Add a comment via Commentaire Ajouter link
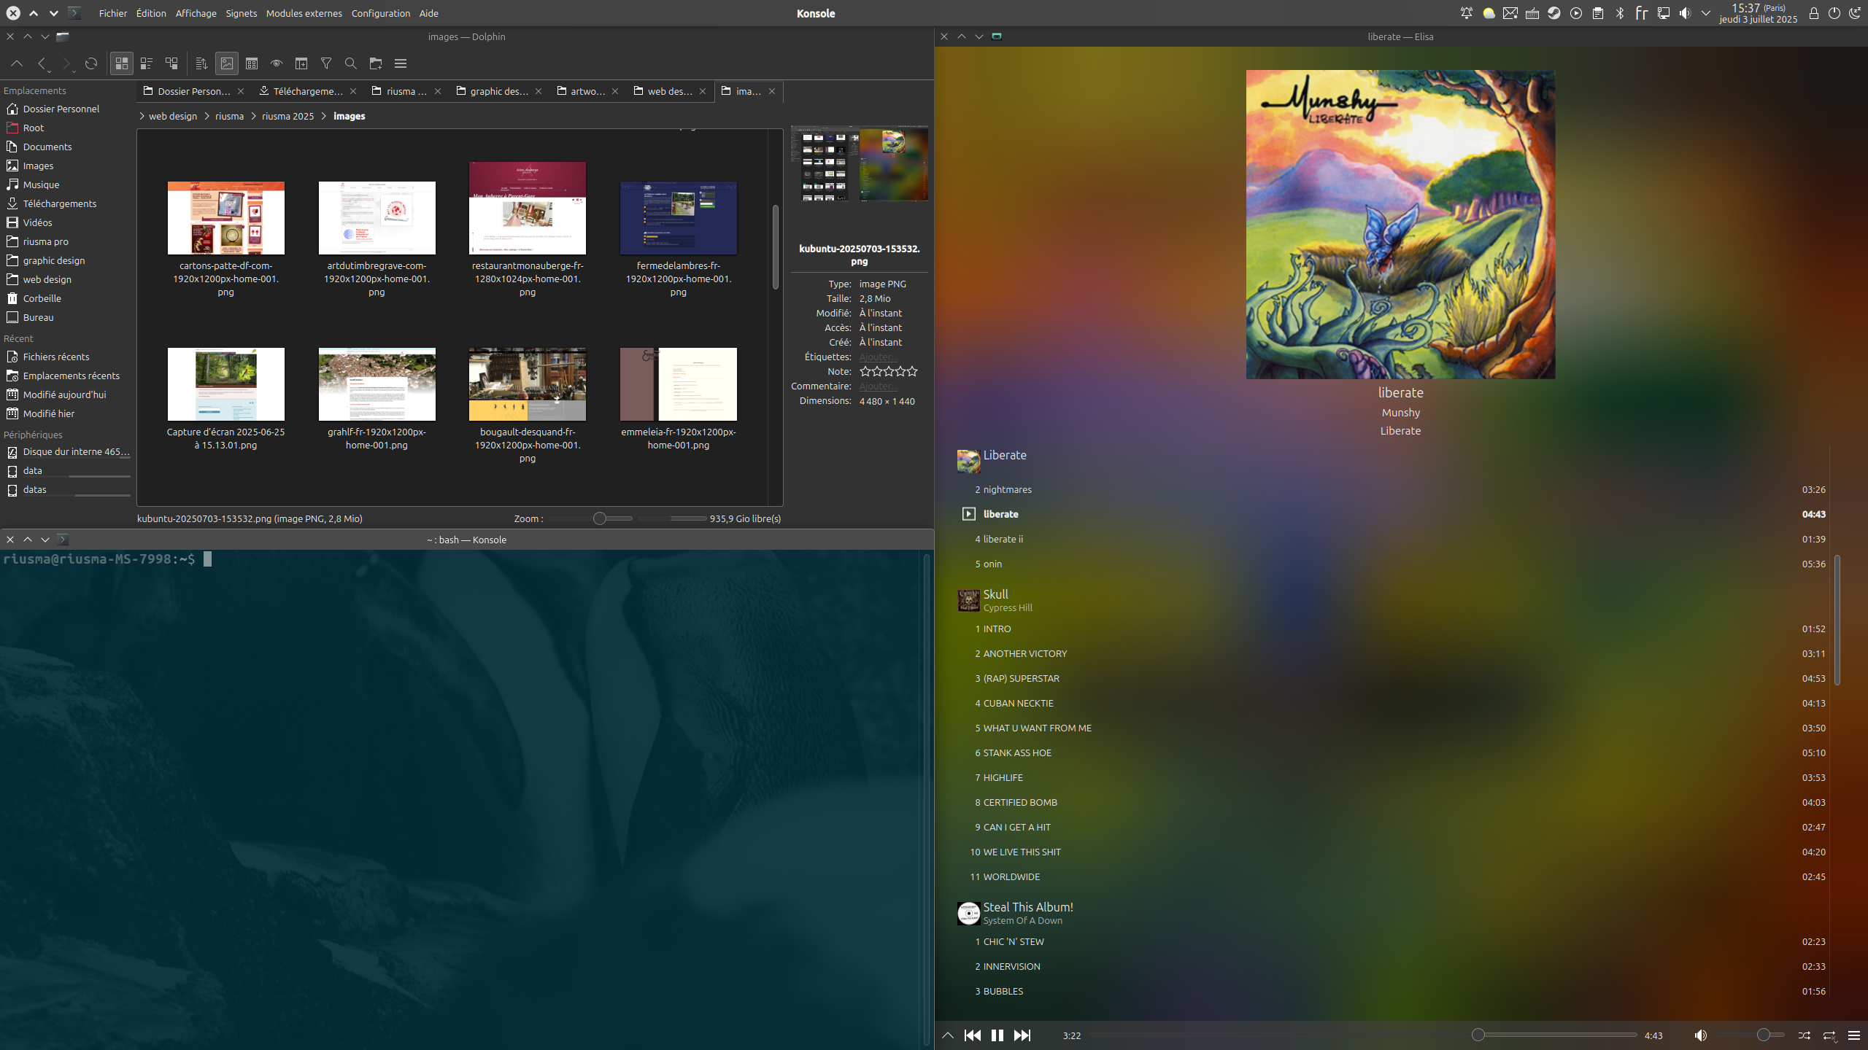Image resolution: width=1868 pixels, height=1050 pixels. click(x=878, y=386)
